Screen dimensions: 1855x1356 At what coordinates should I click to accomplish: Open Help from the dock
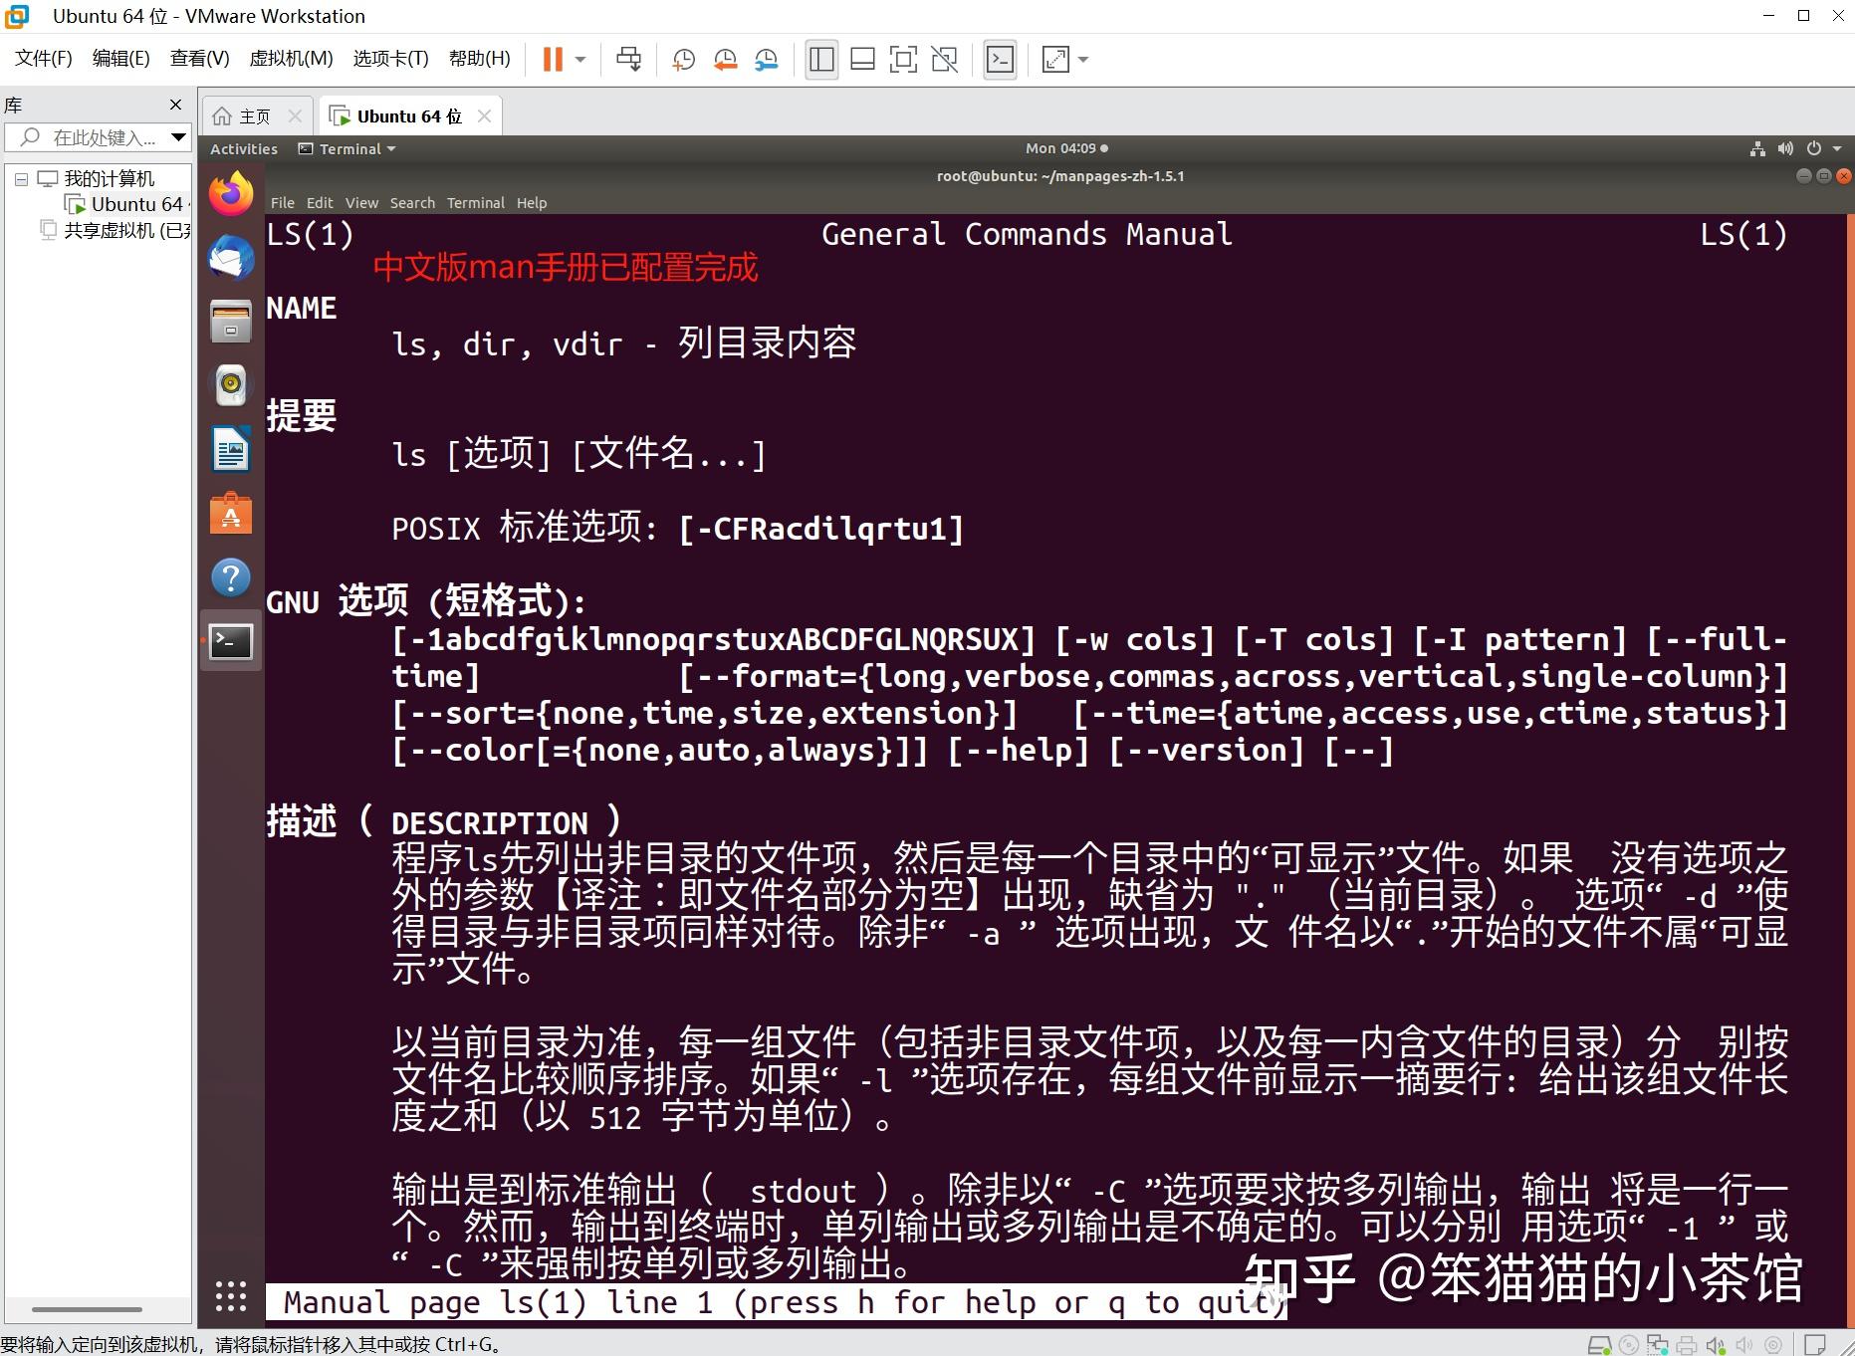point(231,577)
